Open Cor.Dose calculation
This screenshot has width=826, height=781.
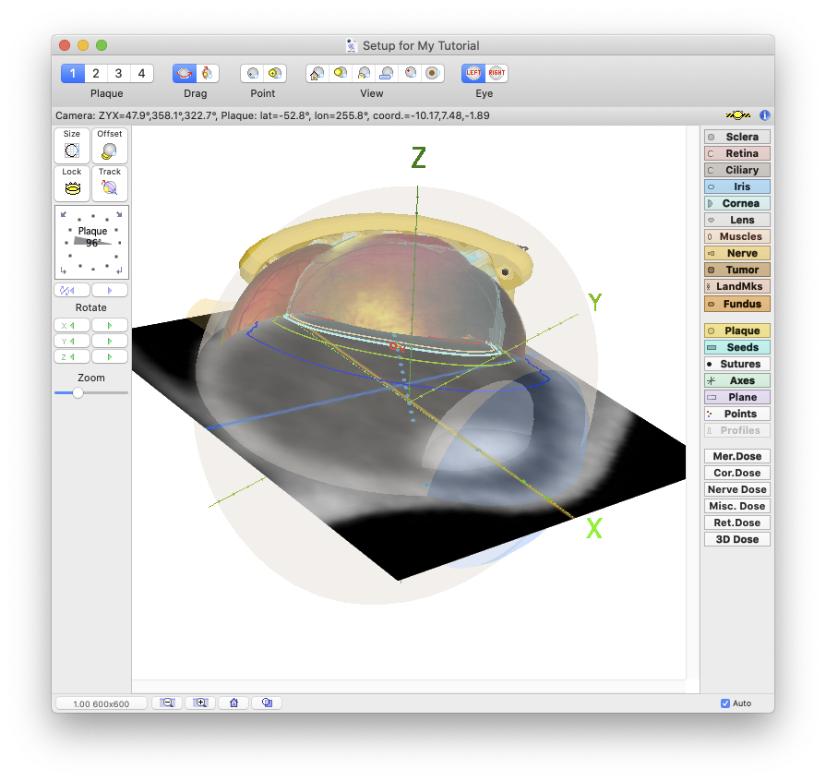tap(737, 473)
